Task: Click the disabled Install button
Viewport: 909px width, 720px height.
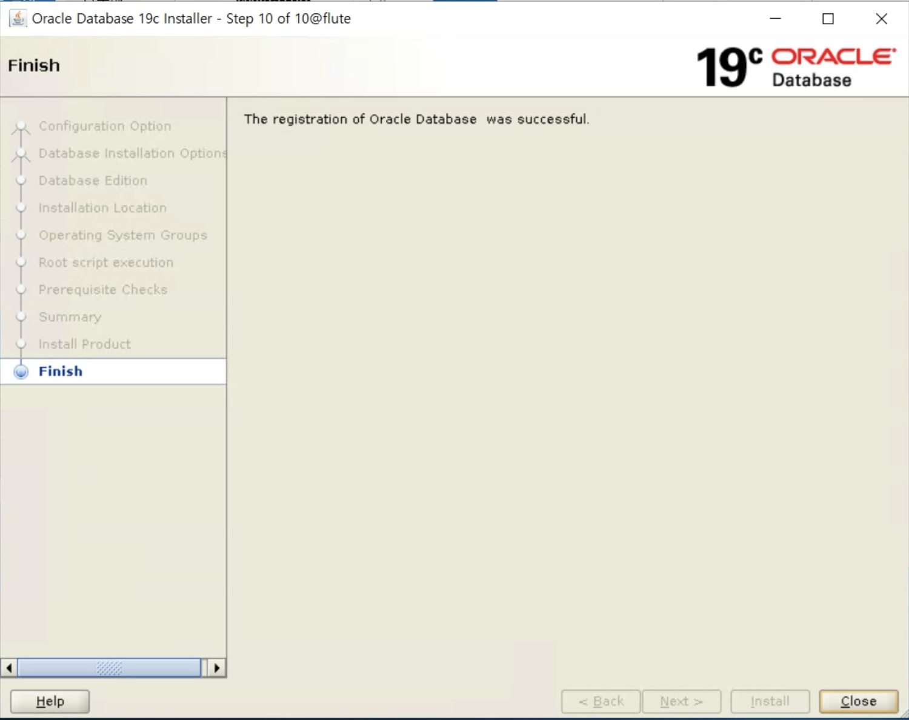Action: [770, 701]
